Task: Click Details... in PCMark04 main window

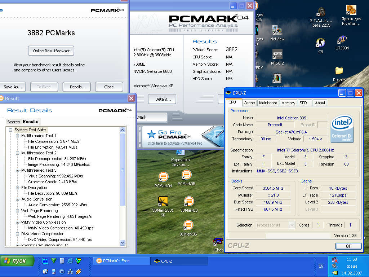Action: 162,99
